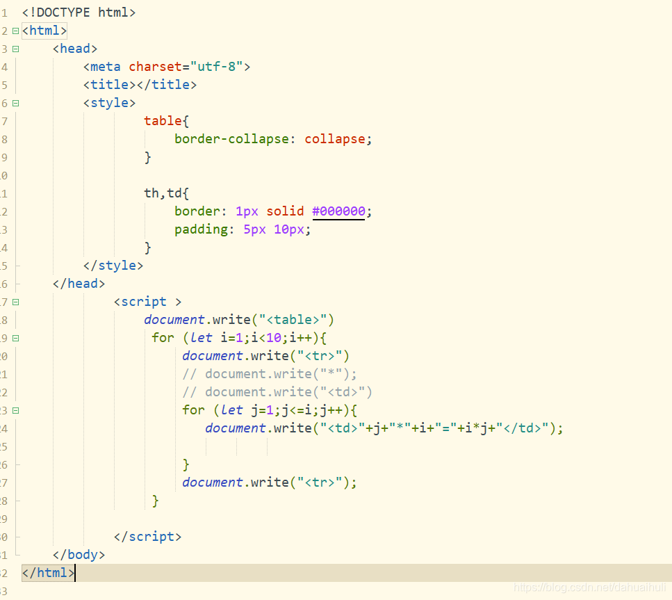The width and height of the screenshot is (672, 600).
Task: Collapse the html tag fold marker
Action: coord(15,31)
